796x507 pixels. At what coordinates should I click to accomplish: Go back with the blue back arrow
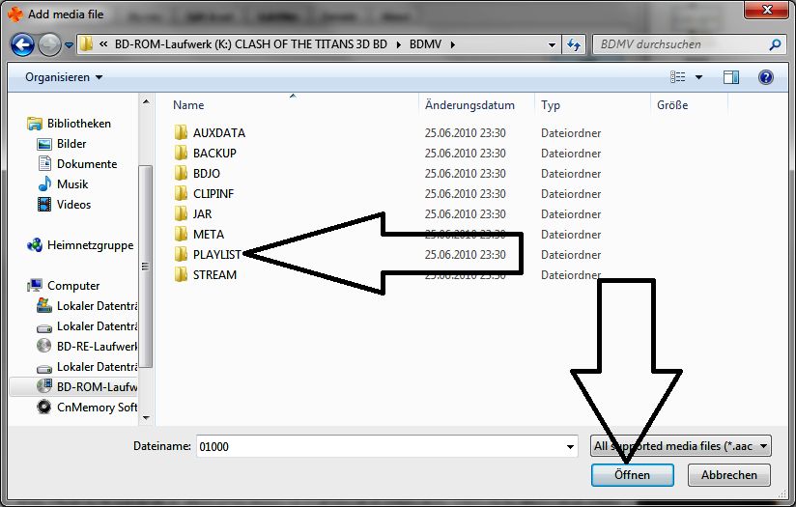22,44
